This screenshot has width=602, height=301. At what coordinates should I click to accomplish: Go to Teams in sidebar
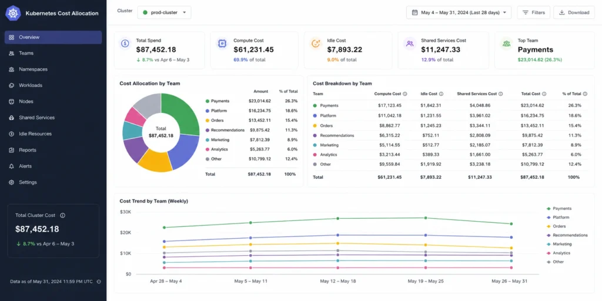[53, 53]
